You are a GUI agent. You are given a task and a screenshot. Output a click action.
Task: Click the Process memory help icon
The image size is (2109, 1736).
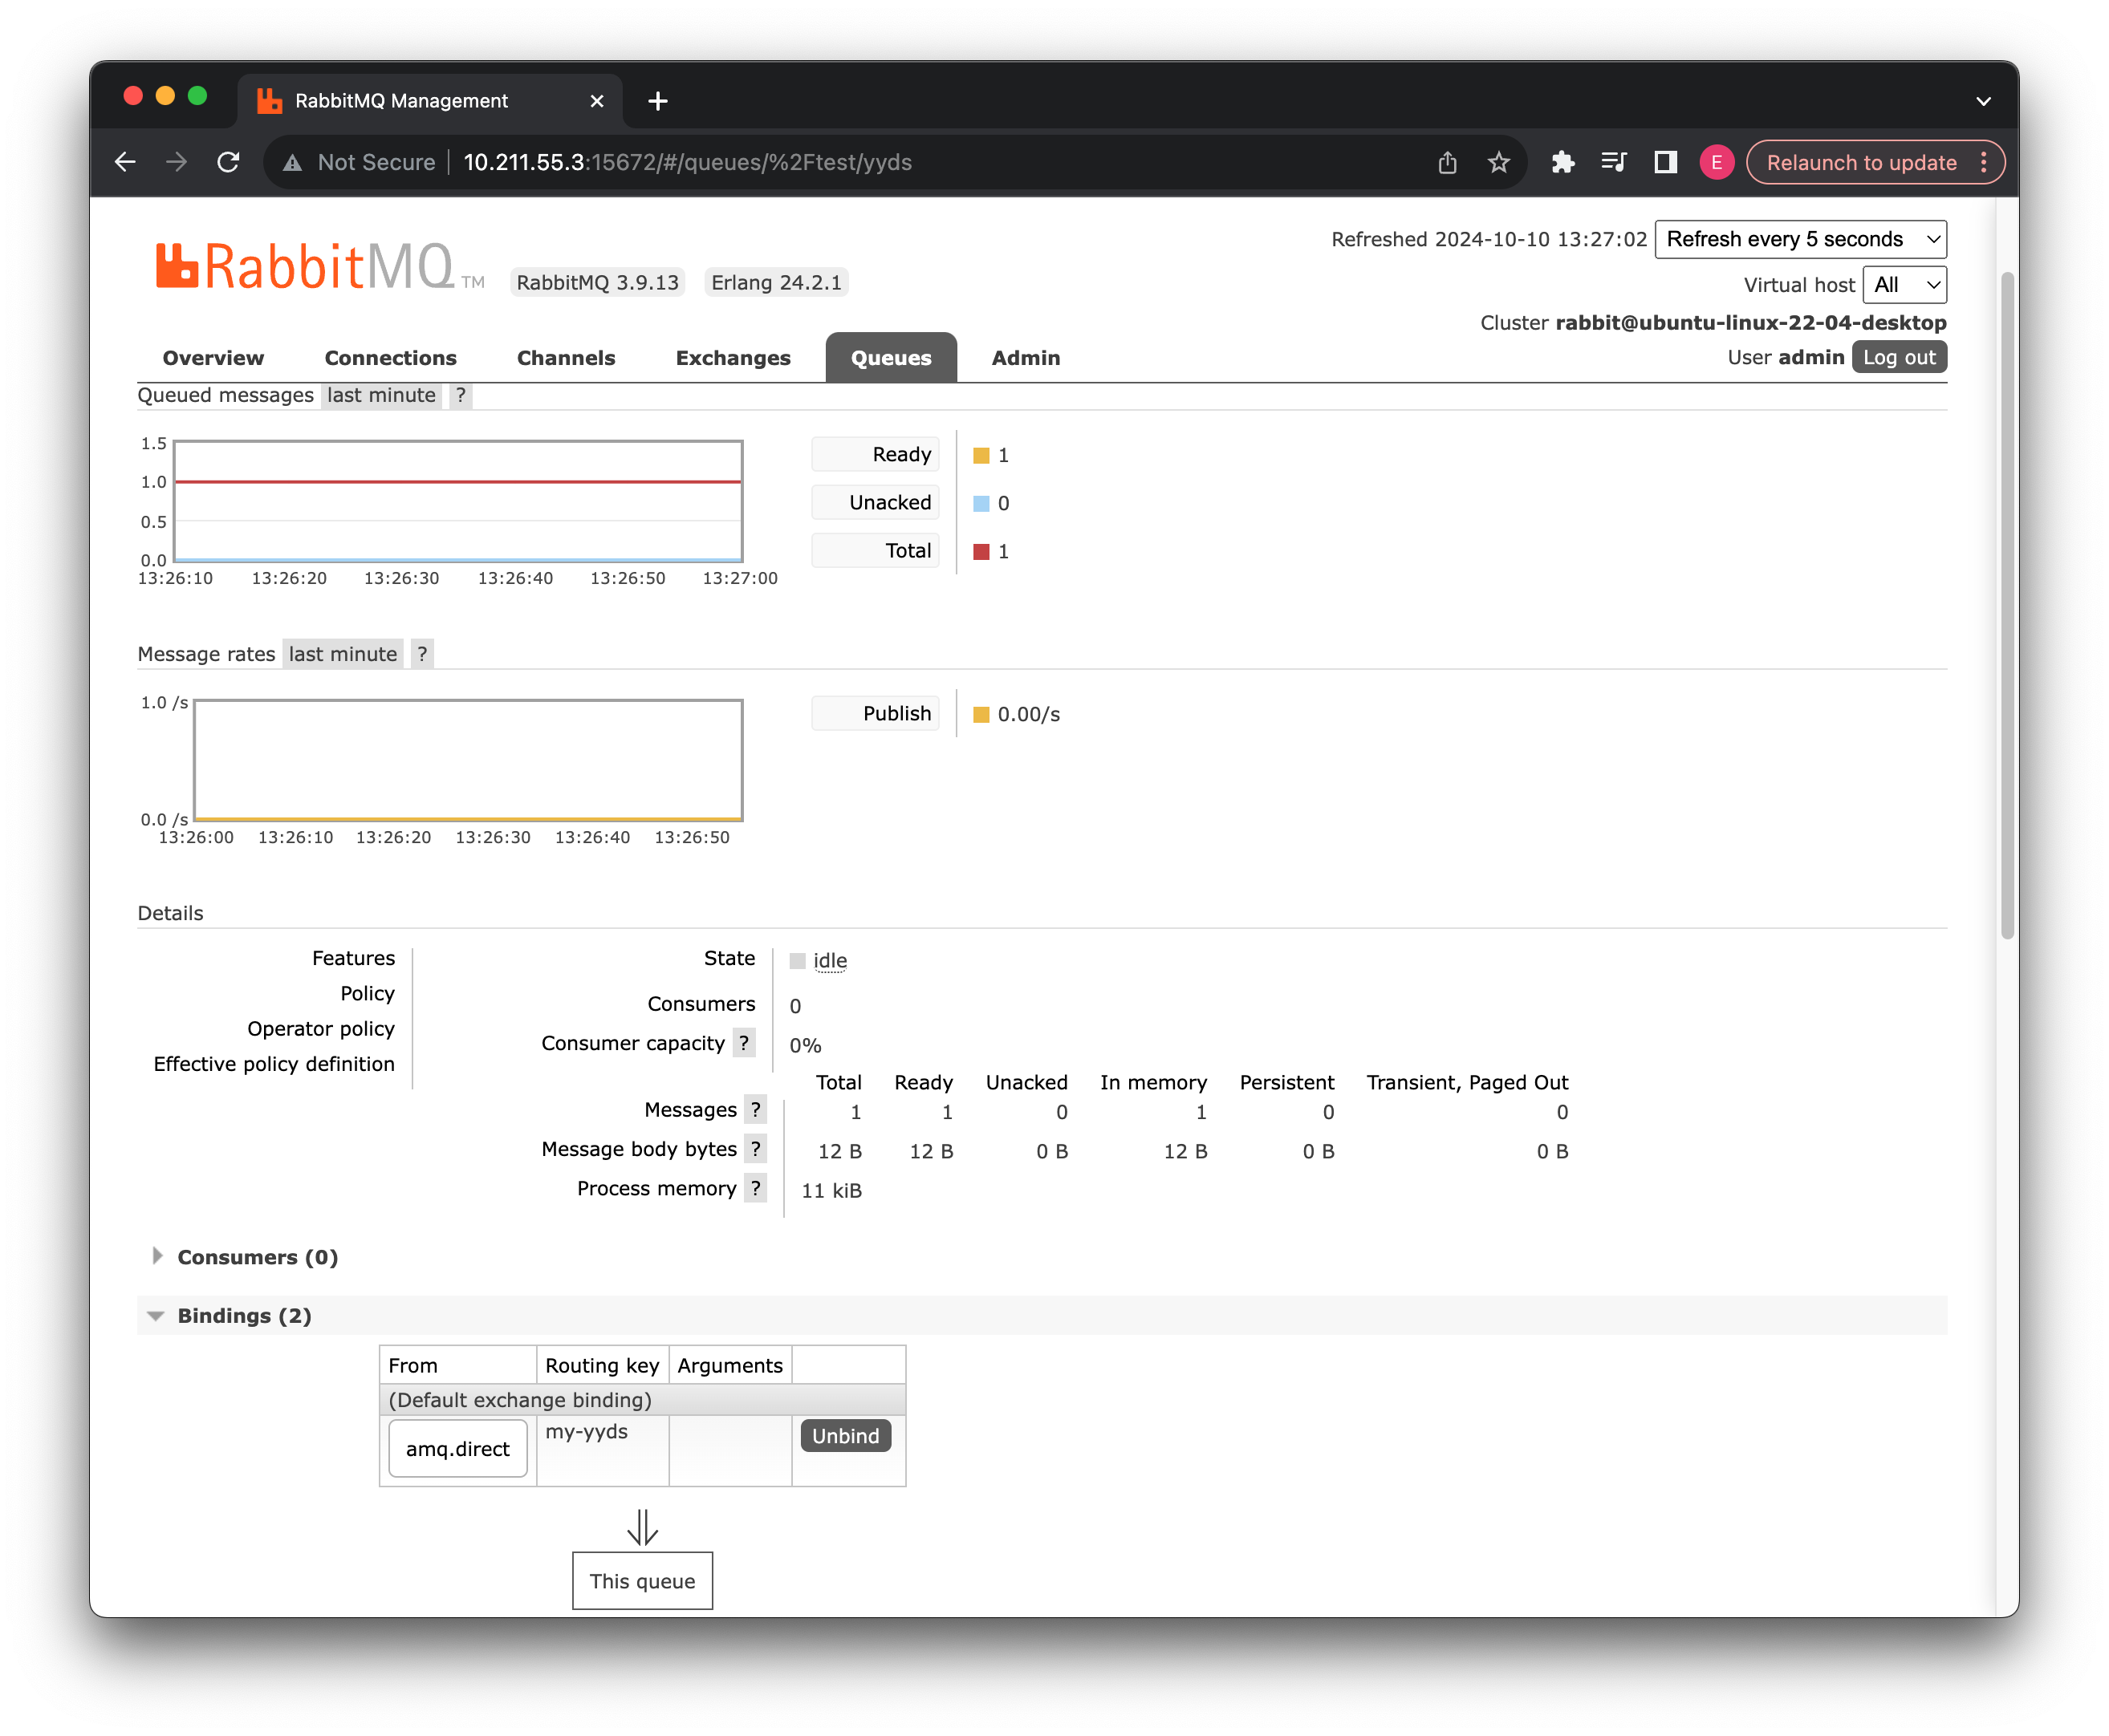755,1188
